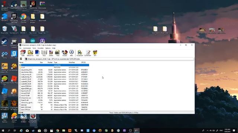Open Counter-Strike Global Offensive shortcut
The image size is (238, 133).
(x=4, y=68)
